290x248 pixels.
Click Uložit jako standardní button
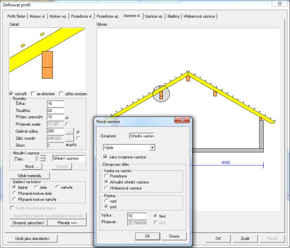coord(32,239)
